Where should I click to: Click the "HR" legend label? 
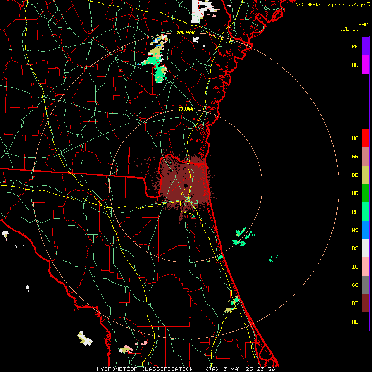355,193
